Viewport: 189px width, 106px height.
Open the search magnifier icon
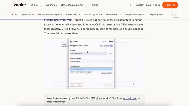coord(131,5)
